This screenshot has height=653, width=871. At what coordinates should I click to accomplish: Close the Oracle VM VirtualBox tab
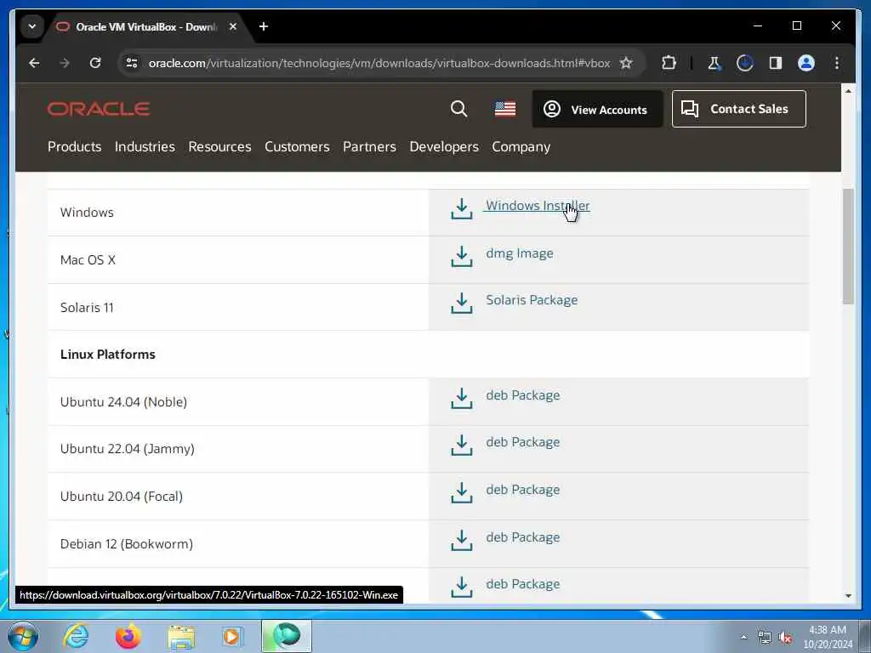(233, 26)
